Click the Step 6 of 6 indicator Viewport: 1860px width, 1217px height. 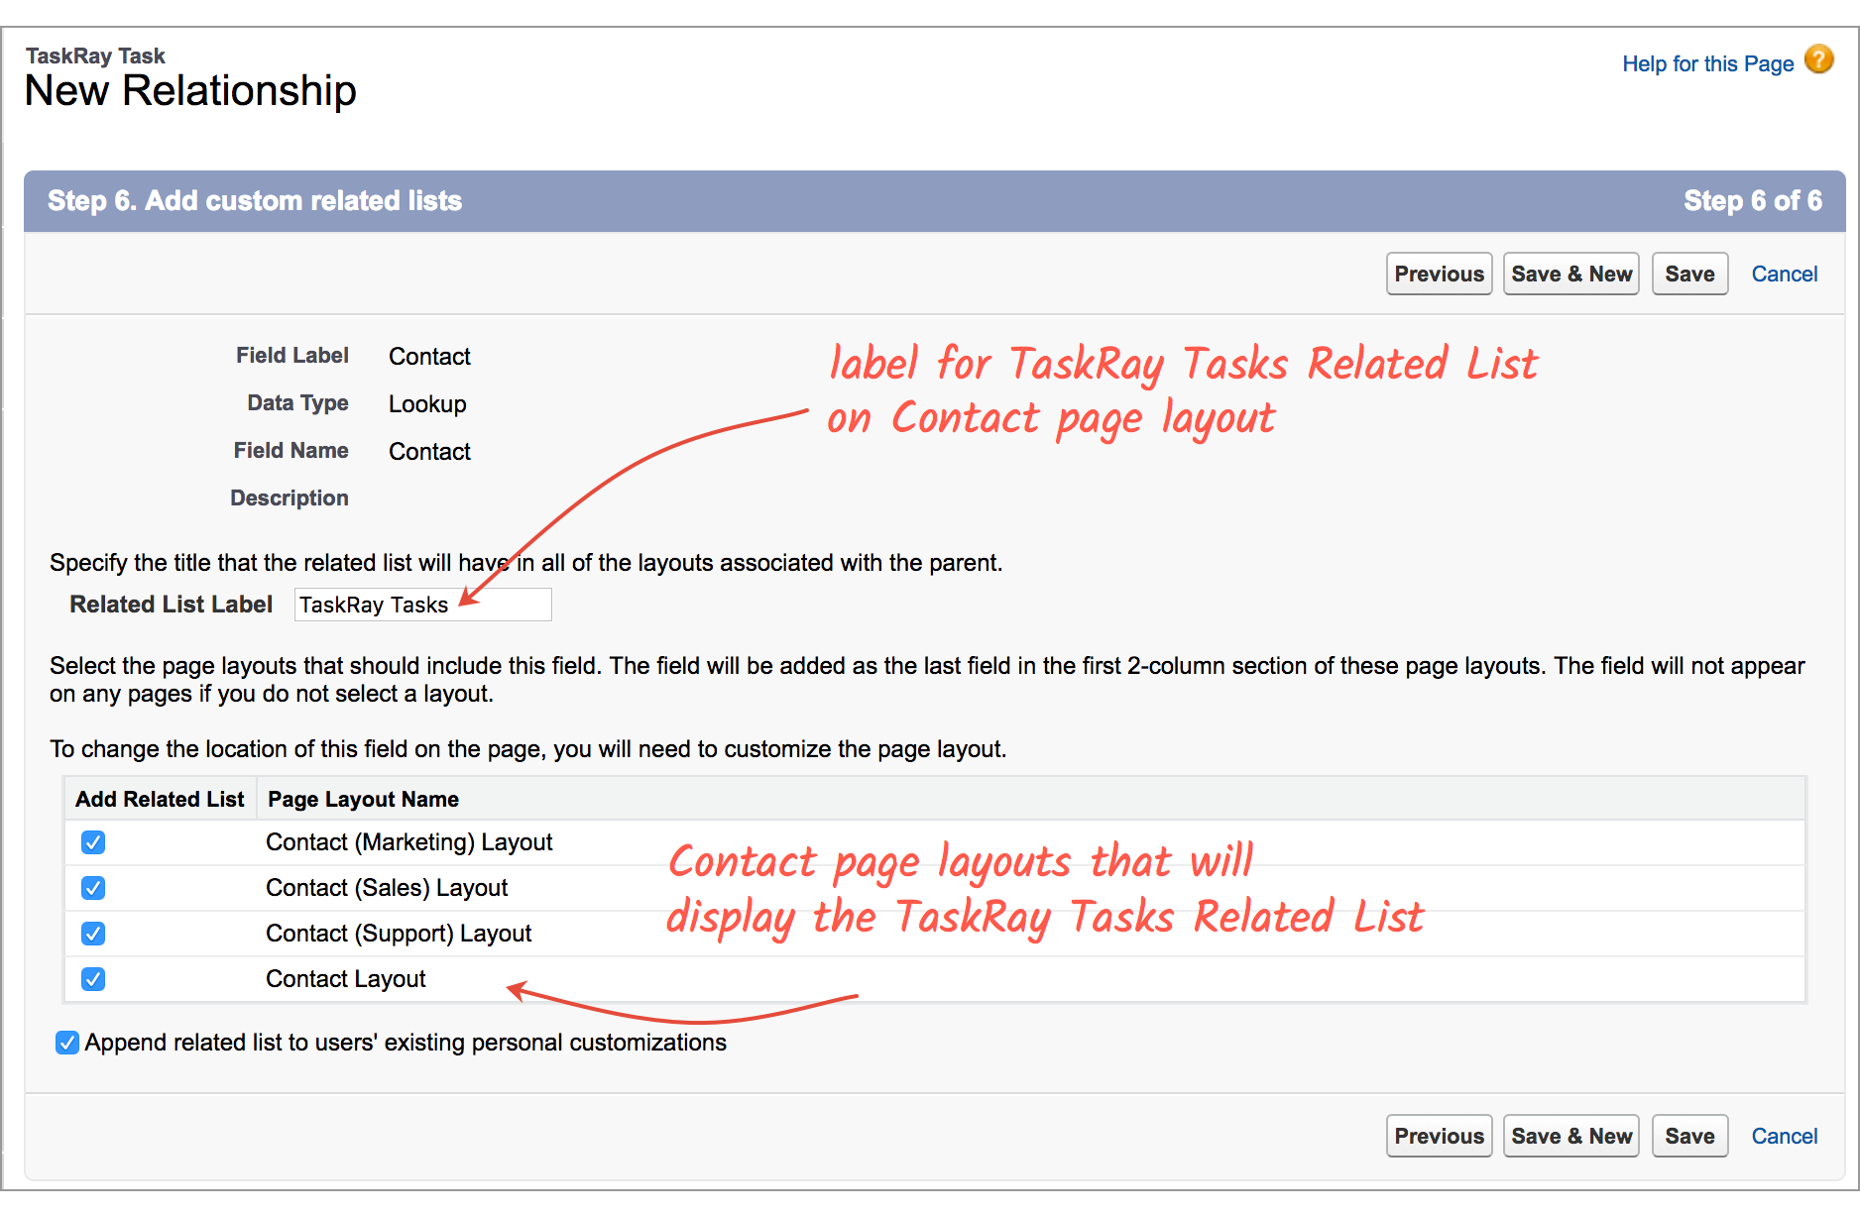1753,201
